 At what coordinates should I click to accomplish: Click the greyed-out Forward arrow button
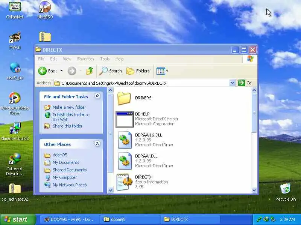click(72, 71)
